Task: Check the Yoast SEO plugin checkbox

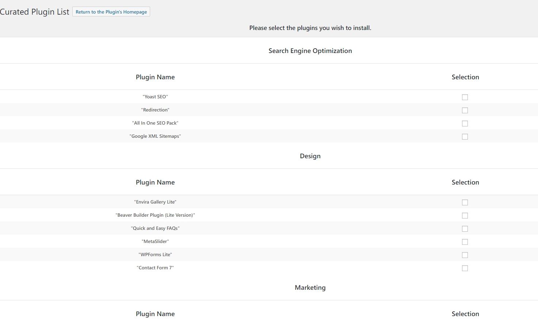Action: coord(465,97)
